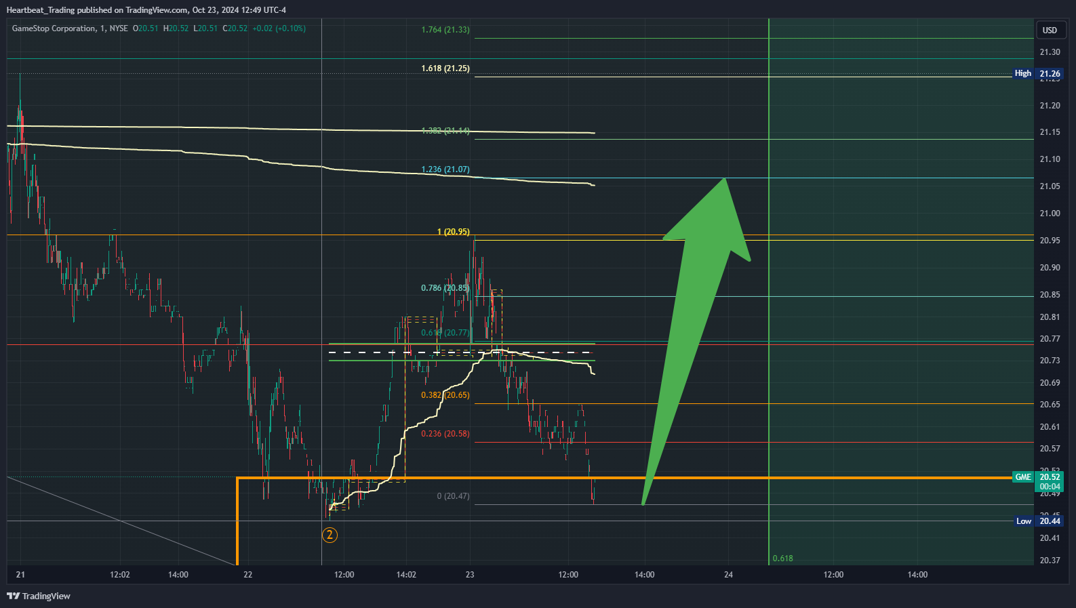The image size is (1076, 608).
Task: Select the circled 2 wave marker
Action: [x=330, y=535]
